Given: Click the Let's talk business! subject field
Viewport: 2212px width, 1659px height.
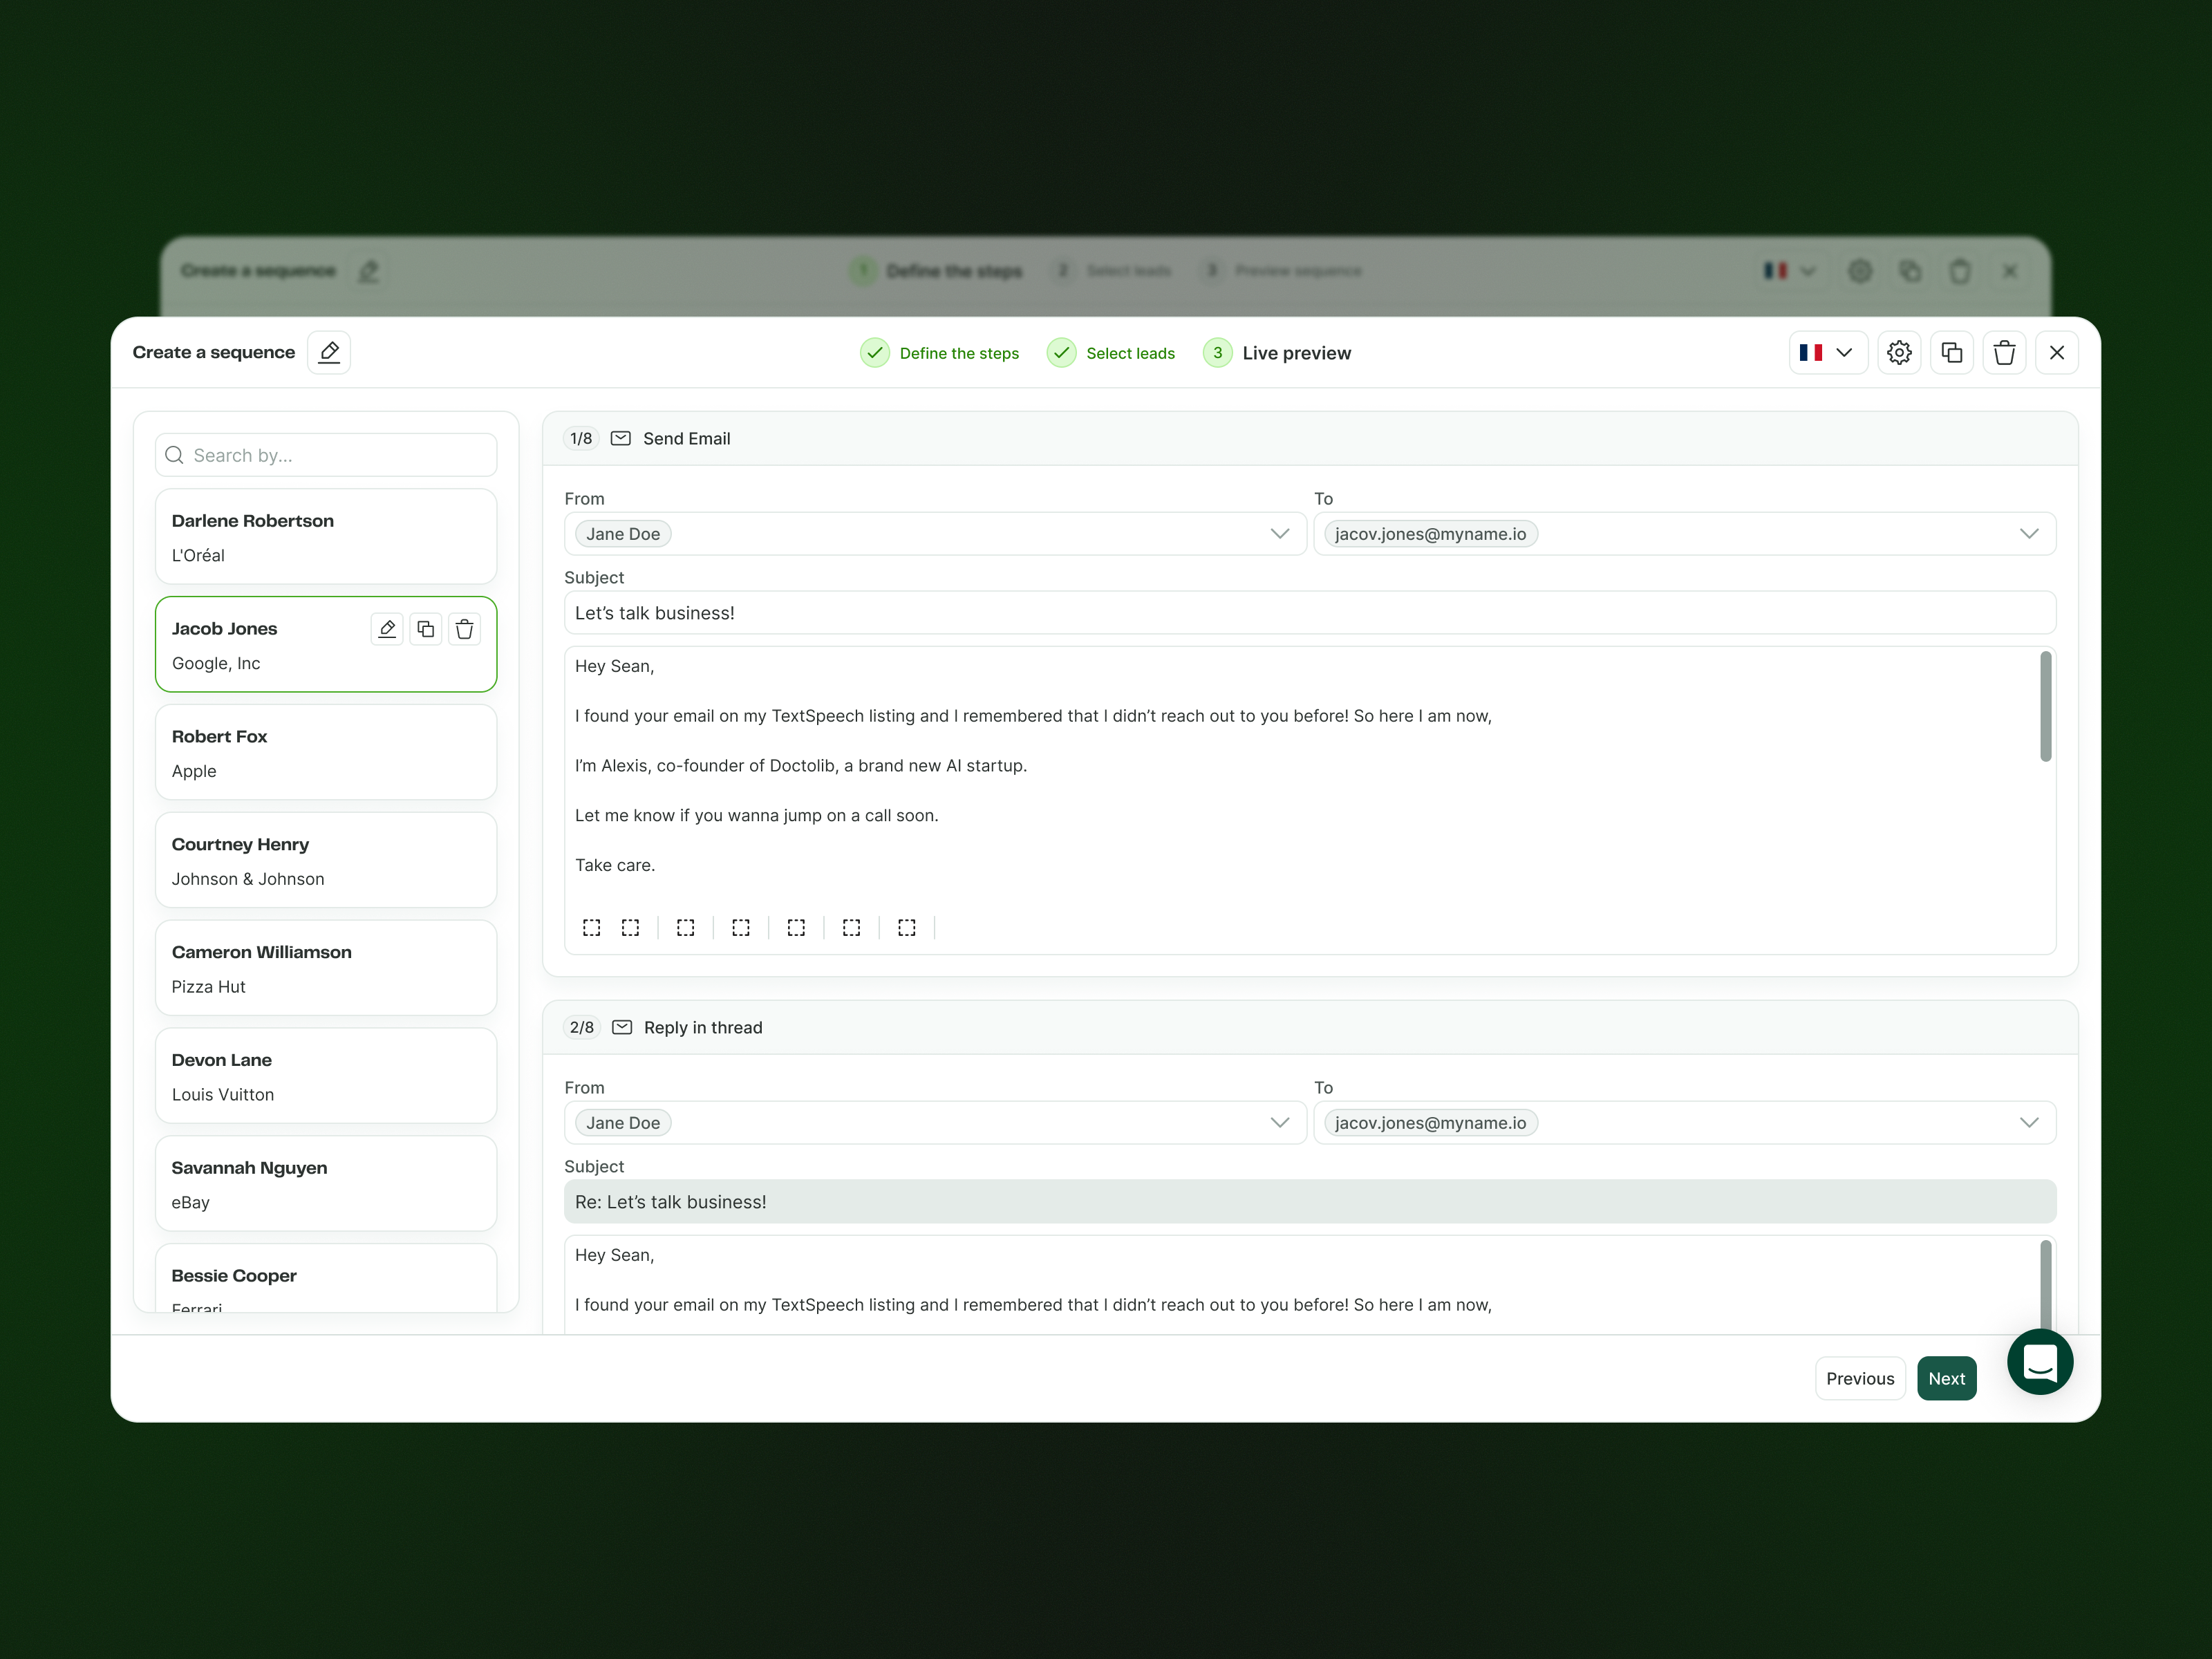Looking at the screenshot, I should 1309,613.
